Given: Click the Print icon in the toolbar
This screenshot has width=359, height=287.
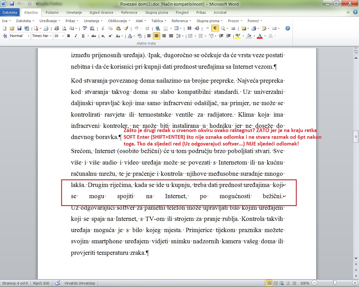Looking at the screenshot, I should click(57, 28).
